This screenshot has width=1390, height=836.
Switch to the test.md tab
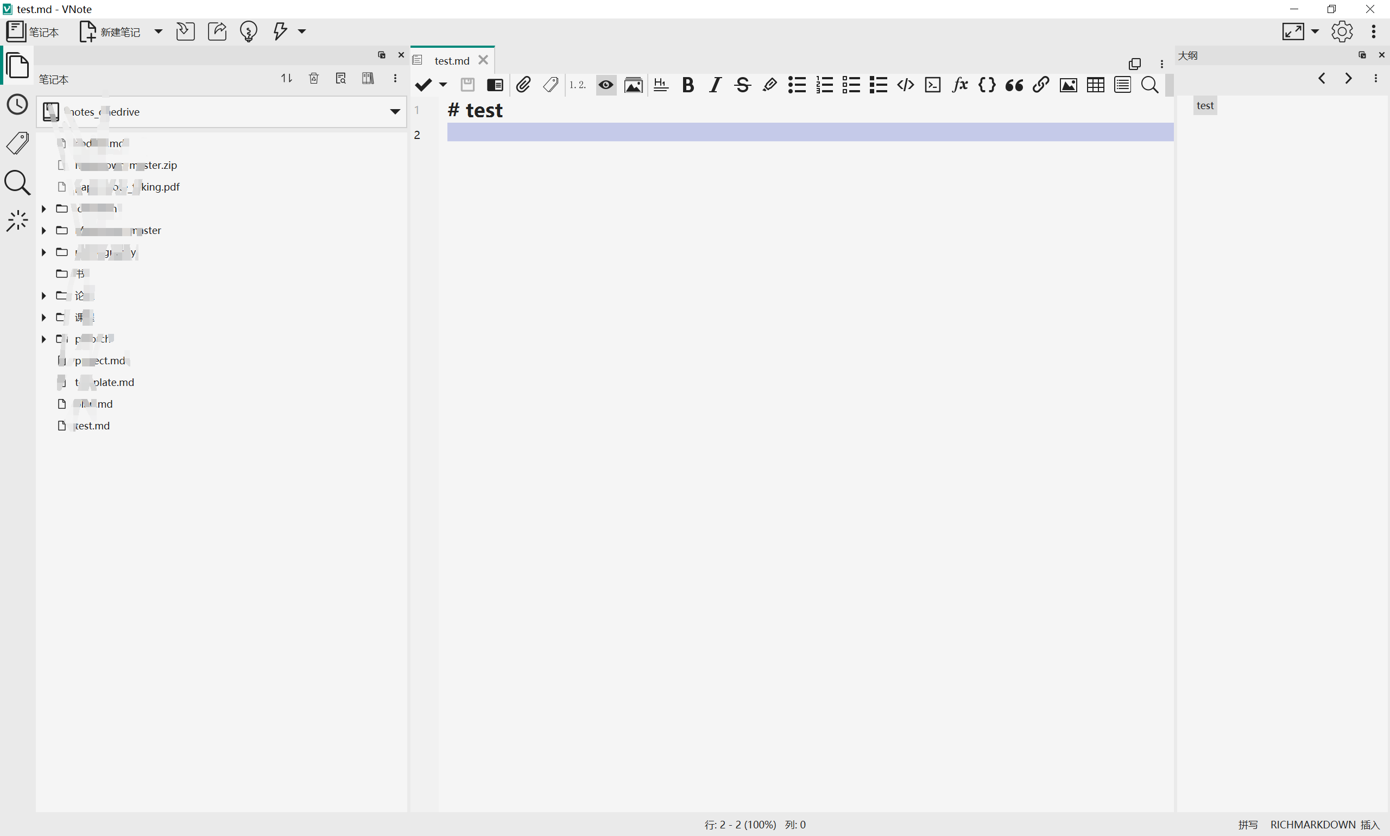[451, 60]
